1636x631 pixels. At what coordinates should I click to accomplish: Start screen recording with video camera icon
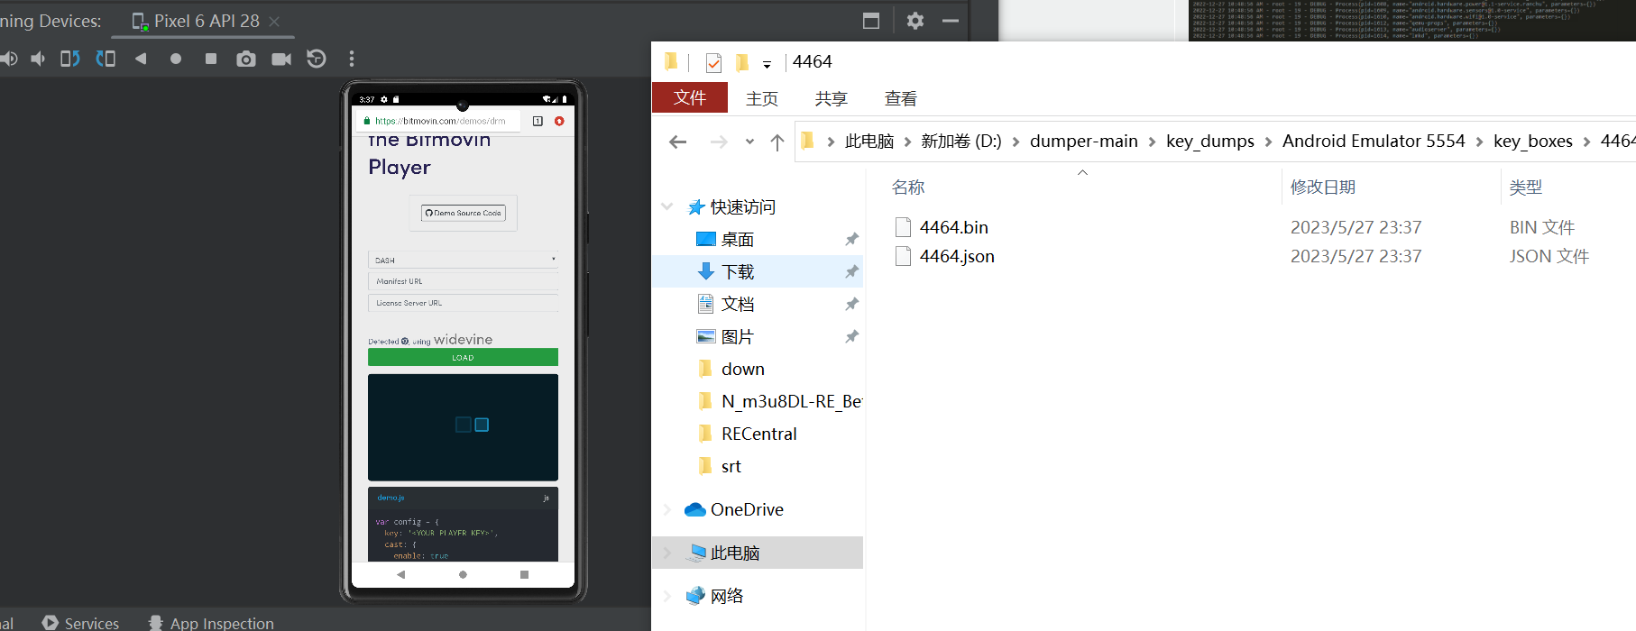tap(281, 59)
